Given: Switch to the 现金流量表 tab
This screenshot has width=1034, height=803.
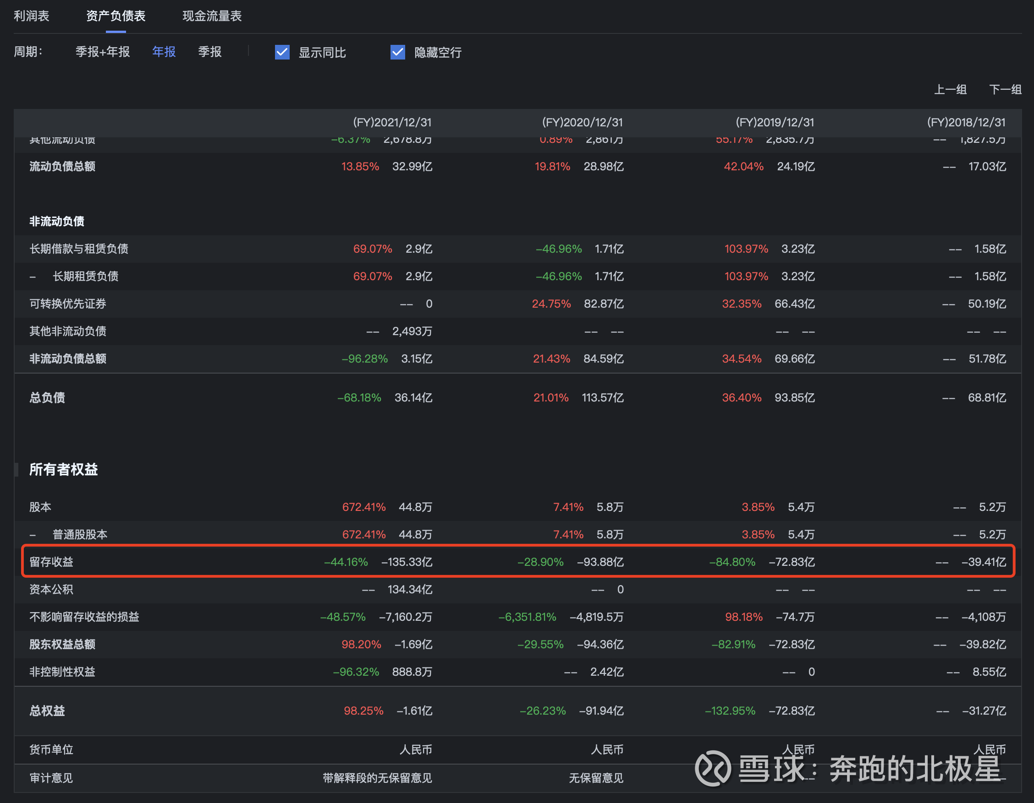Looking at the screenshot, I should [212, 16].
